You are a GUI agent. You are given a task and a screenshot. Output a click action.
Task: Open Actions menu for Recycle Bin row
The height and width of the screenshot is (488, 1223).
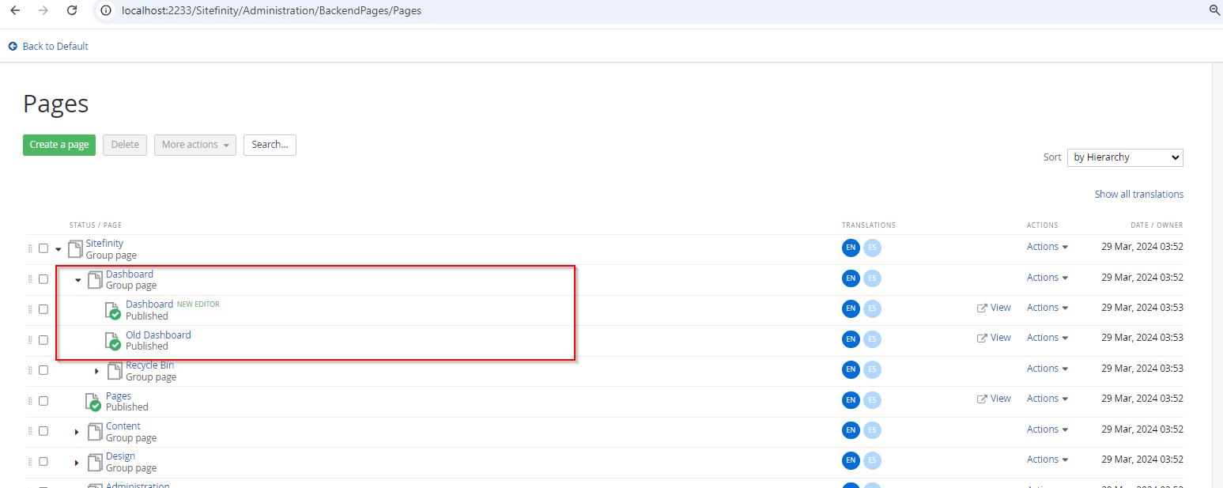coord(1047,369)
